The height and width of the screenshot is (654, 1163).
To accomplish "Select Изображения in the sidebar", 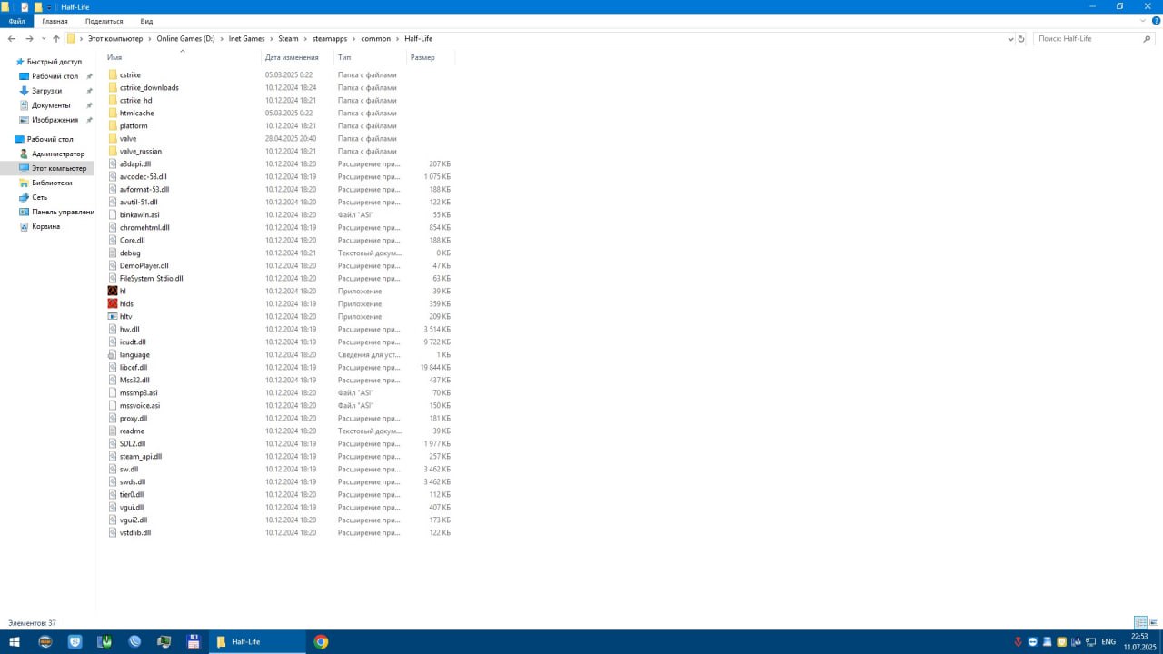I will [54, 120].
